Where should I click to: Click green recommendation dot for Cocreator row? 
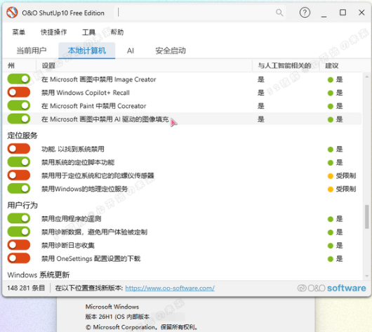(x=331, y=106)
